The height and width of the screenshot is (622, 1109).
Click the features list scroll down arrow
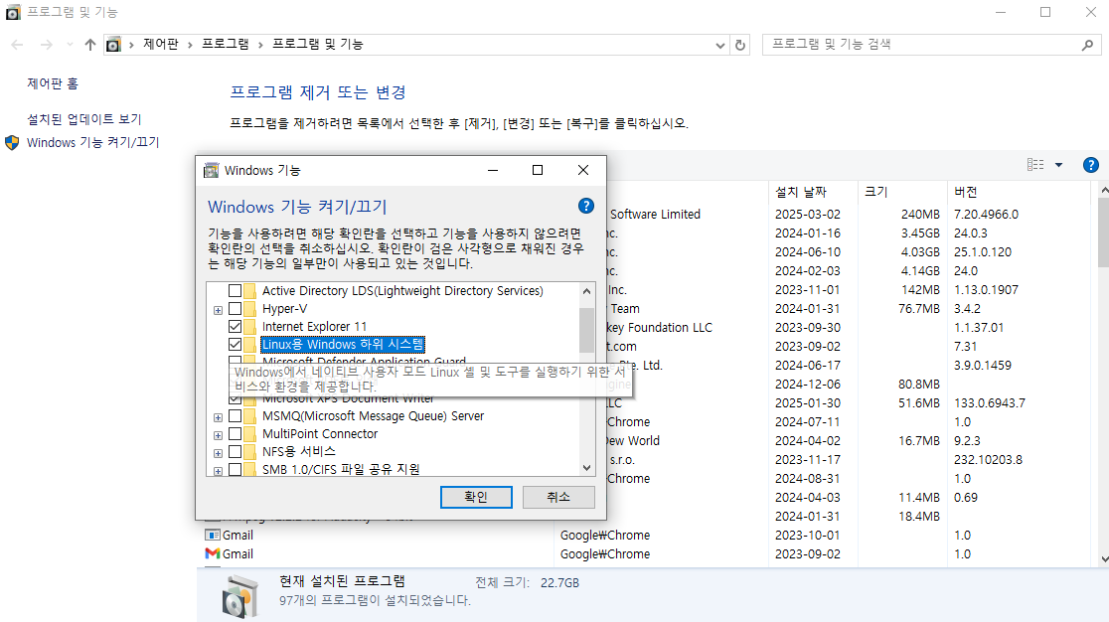click(586, 468)
